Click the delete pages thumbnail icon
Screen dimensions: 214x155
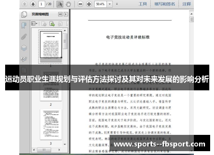pos(44,24)
